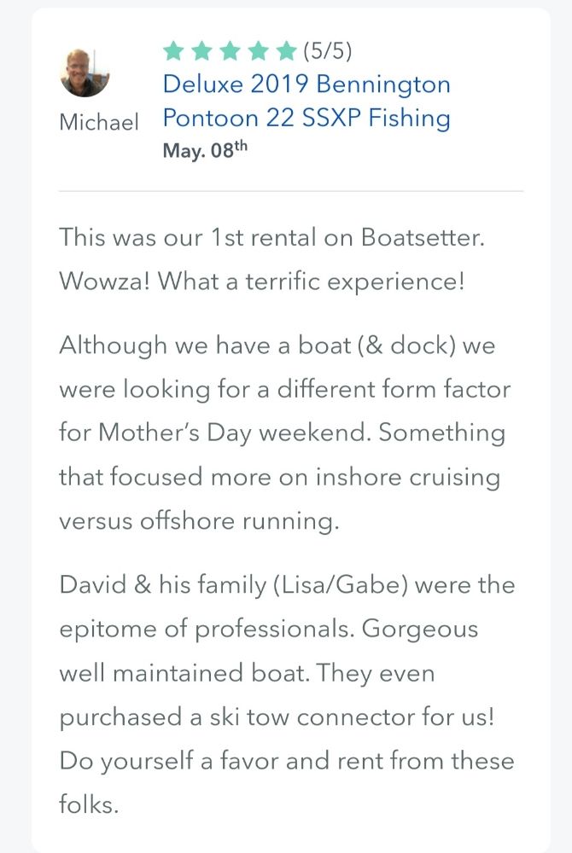Open Deluxe 2019 Bennington boat listing link
The height and width of the screenshot is (853, 572).
click(x=306, y=84)
